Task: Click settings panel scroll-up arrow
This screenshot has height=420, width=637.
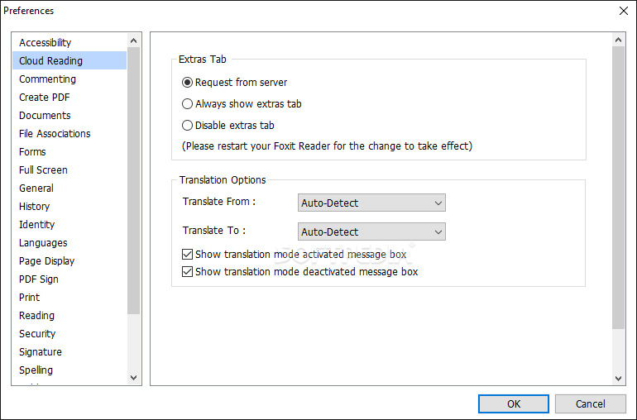Action: coord(618,40)
